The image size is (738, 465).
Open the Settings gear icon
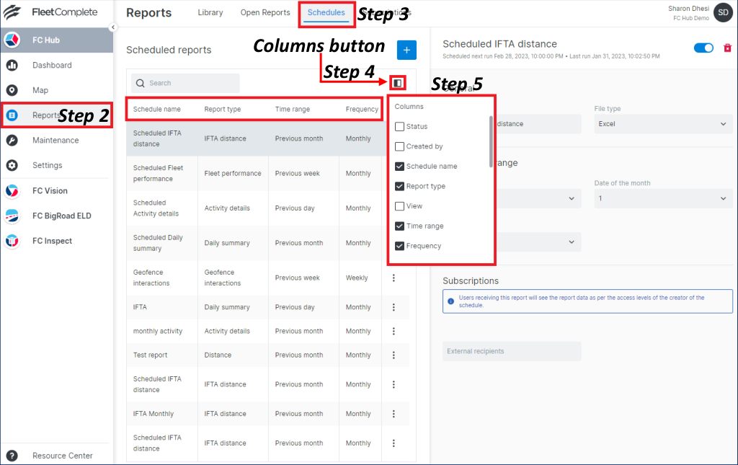12,166
